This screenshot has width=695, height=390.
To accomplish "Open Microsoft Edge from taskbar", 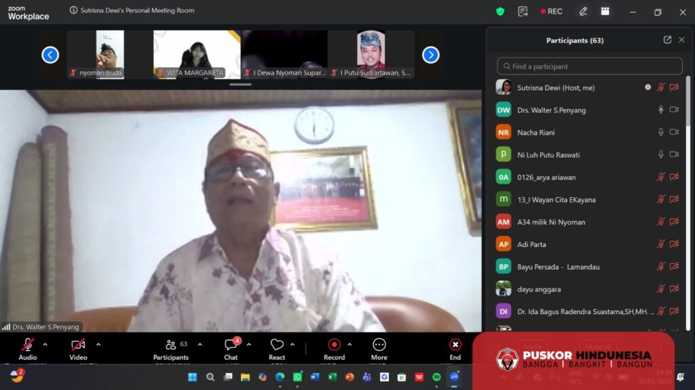I will point(280,376).
